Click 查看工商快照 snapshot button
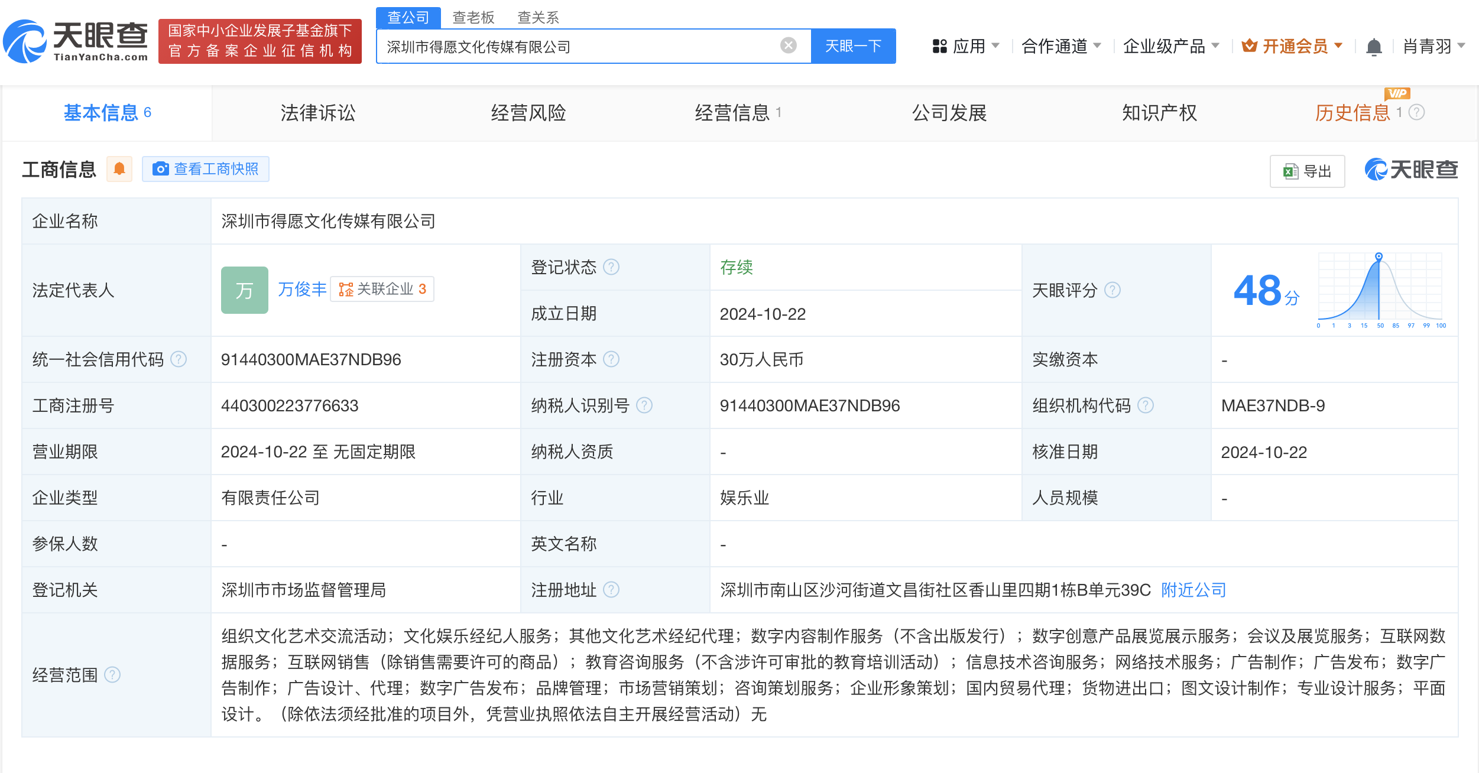The height and width of the screenshot is (773, 1479). click(206, 169)
